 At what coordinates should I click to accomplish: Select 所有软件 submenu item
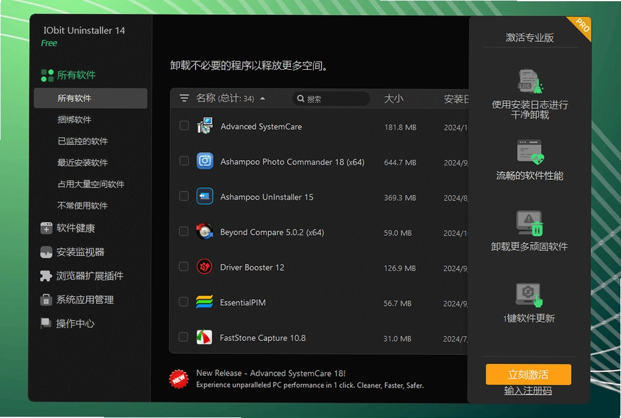91,98
